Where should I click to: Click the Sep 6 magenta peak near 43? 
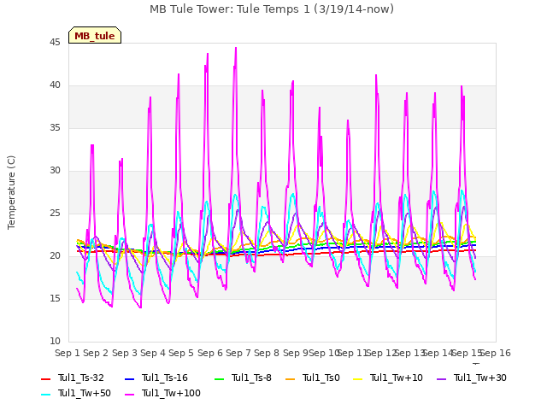208,55
